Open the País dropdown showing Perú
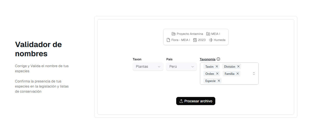 pyautogui.click(x=181, y=67)
